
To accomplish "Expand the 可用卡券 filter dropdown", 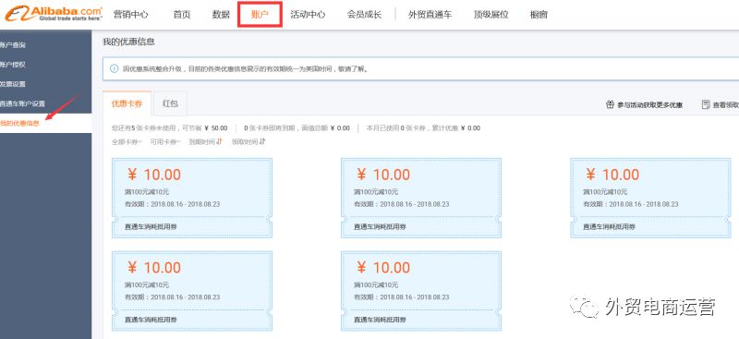I will [165, 141].
